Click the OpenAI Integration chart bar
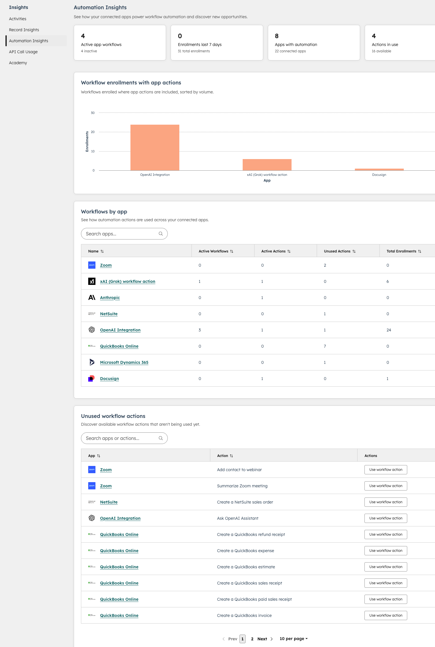 pyautogui.click(x=155, y=148)
